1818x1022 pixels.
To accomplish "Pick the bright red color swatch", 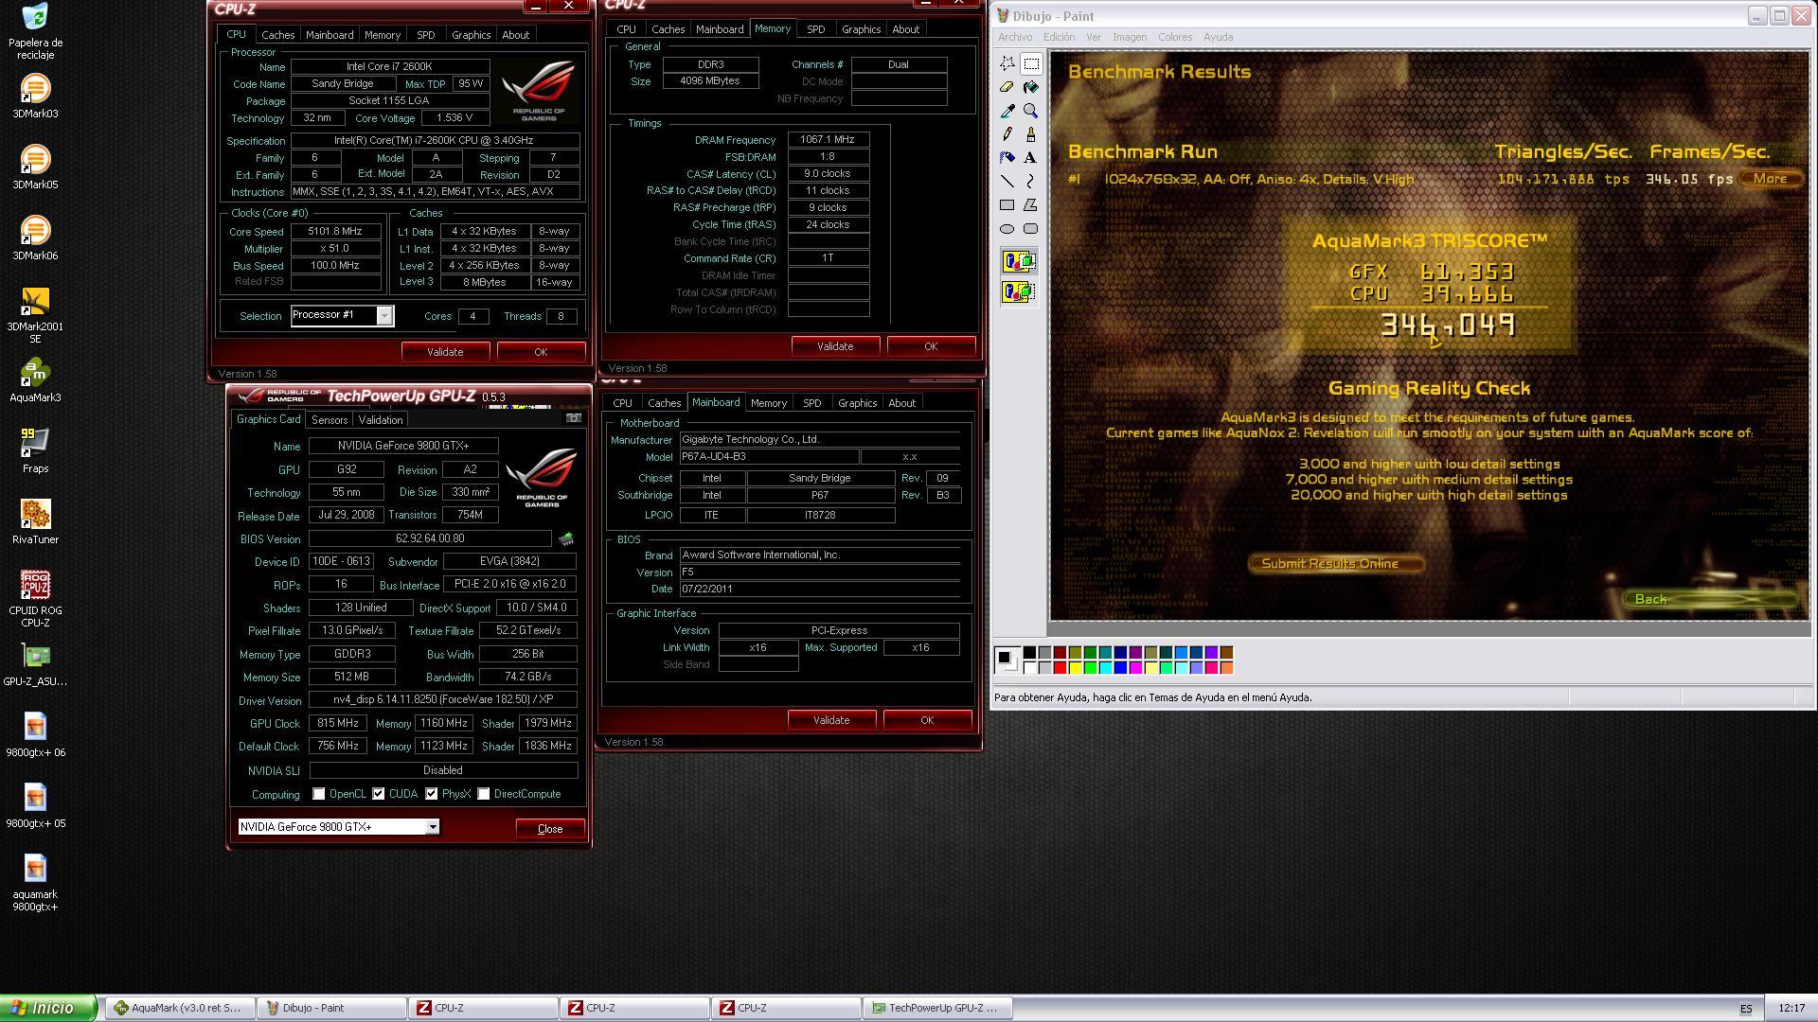I will click(x=1060, y=668).
